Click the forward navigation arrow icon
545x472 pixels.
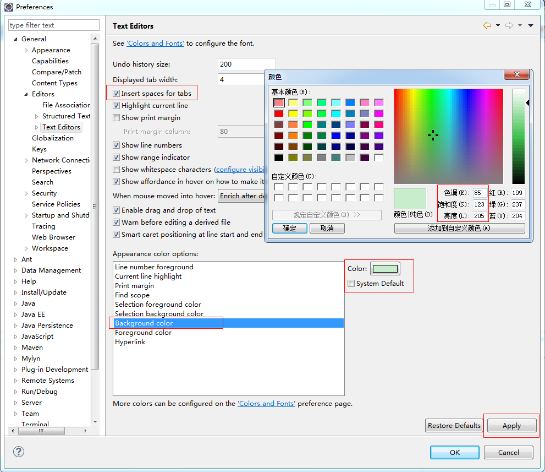[x=509, y=25]
